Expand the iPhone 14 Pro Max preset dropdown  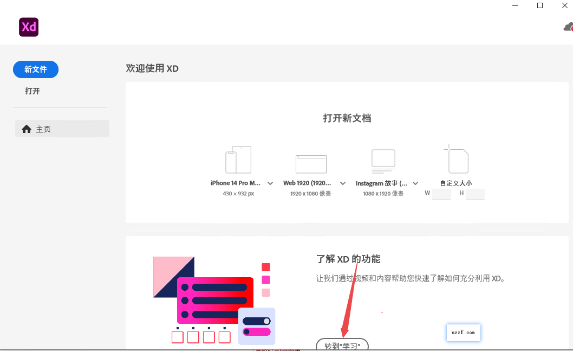point(270,183)
